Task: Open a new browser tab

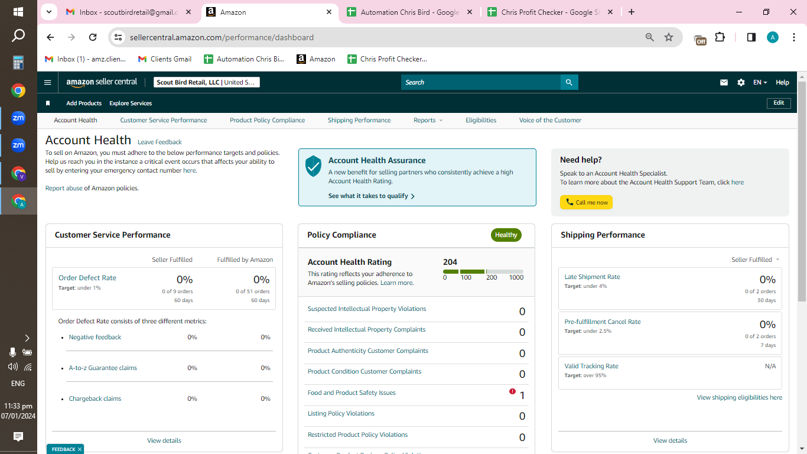Action: [632, 12]
